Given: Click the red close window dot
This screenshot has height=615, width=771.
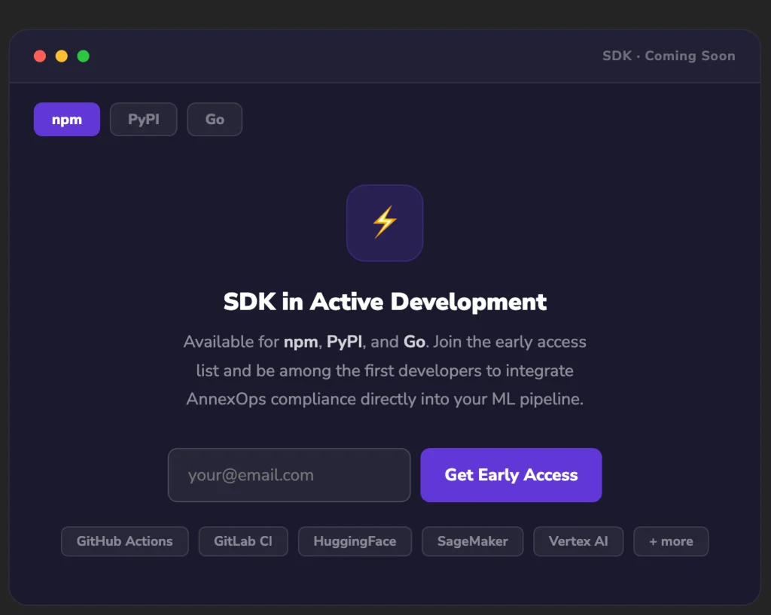Looking at the screenshot, I should (x=40, y=56).
